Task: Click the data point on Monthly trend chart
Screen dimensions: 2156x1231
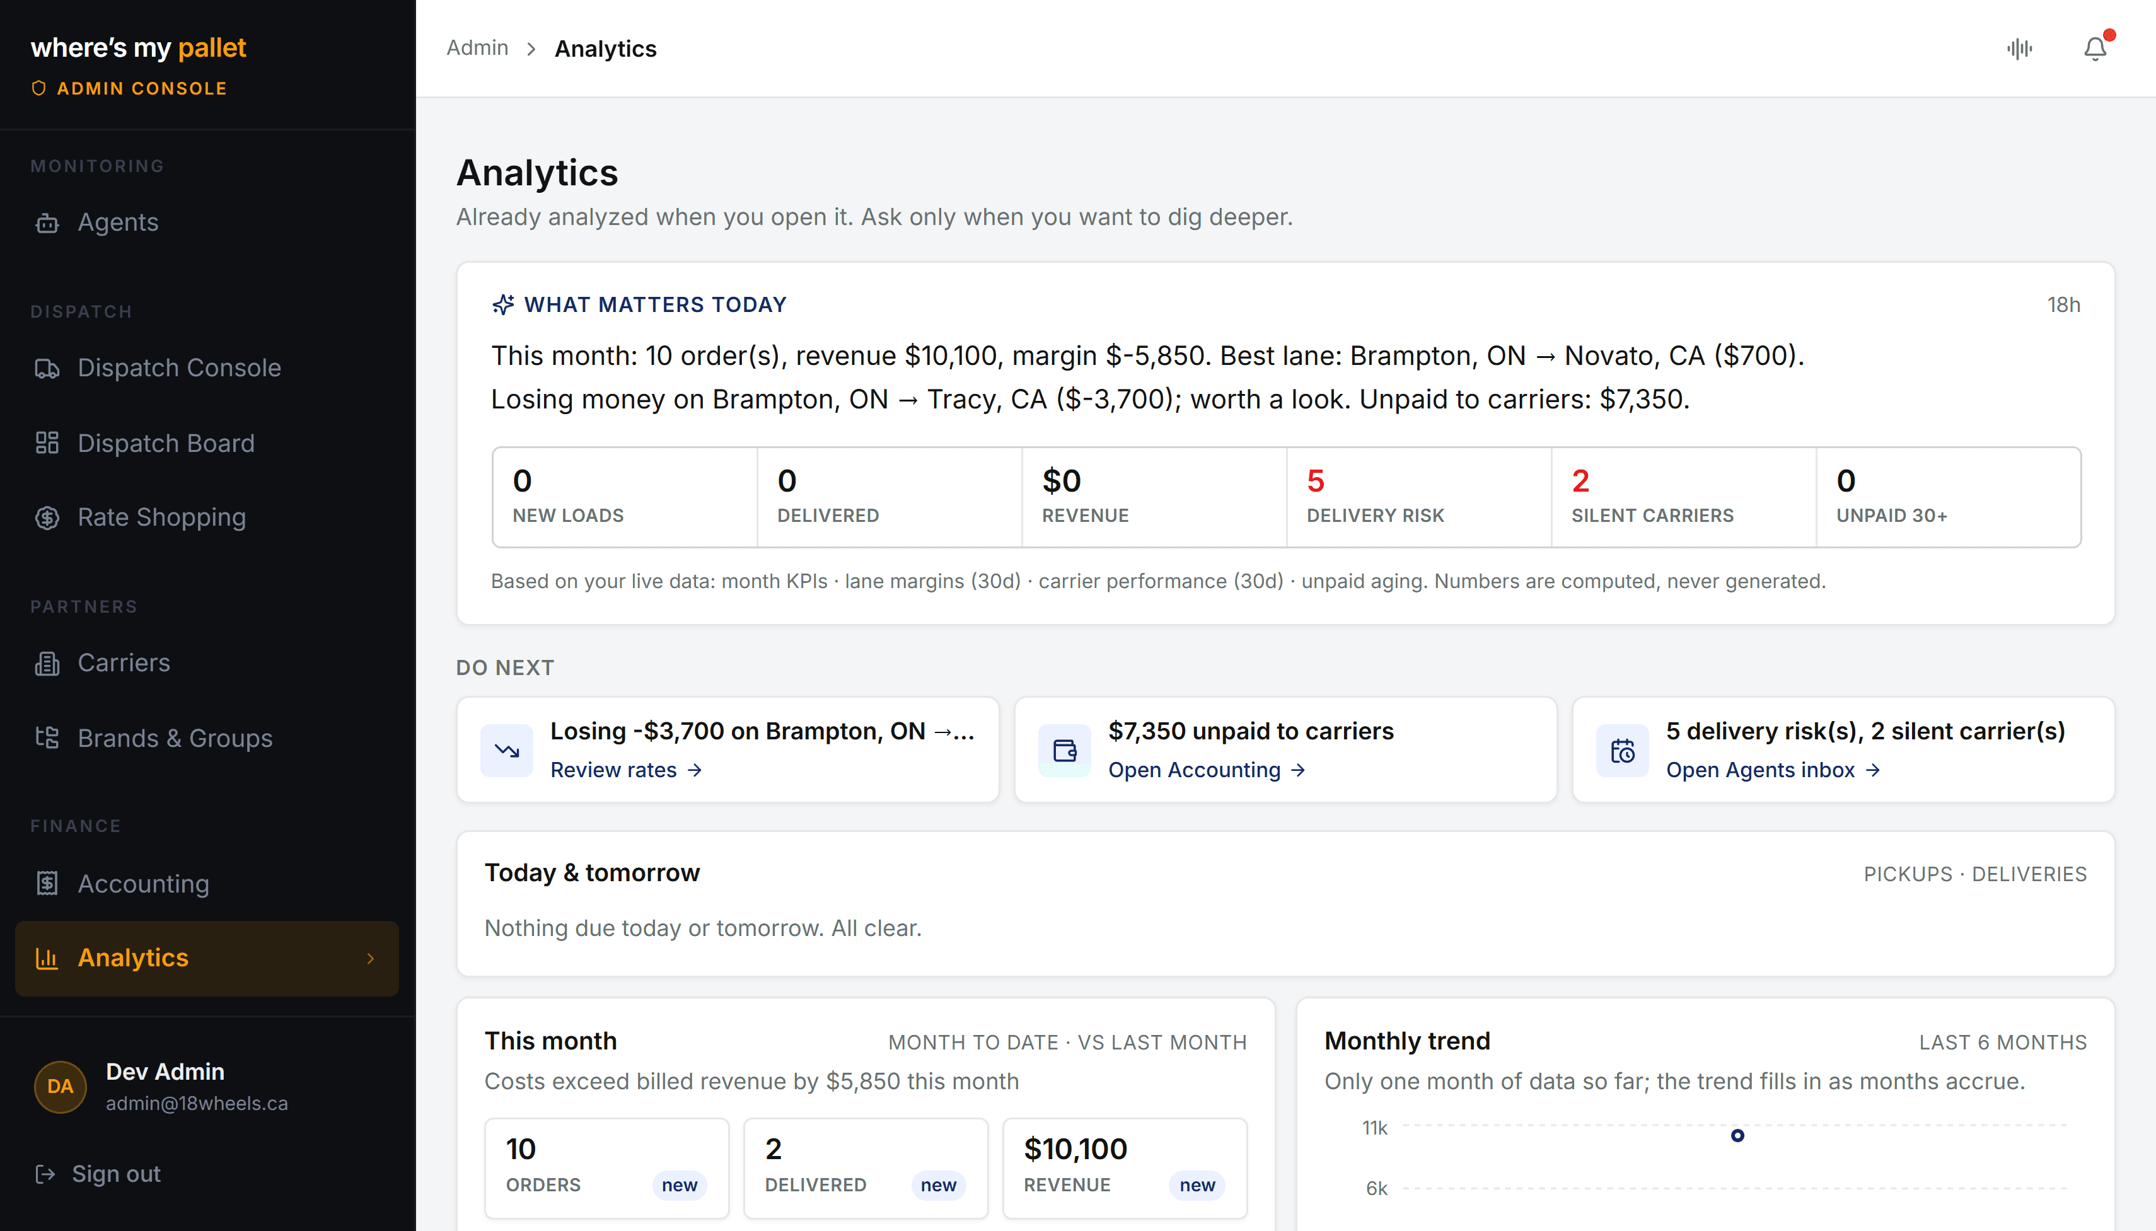Action: (x=1737, y=1135)
